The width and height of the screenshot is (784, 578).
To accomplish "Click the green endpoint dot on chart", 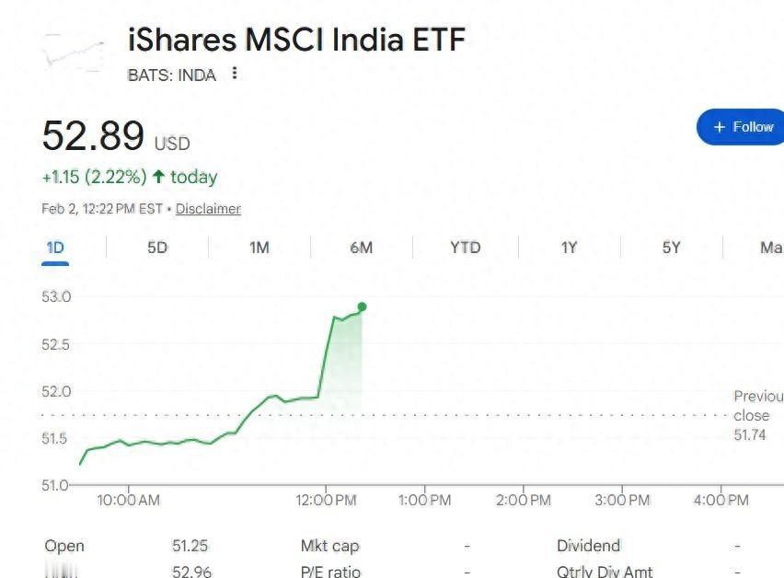I will pos(362,306).
